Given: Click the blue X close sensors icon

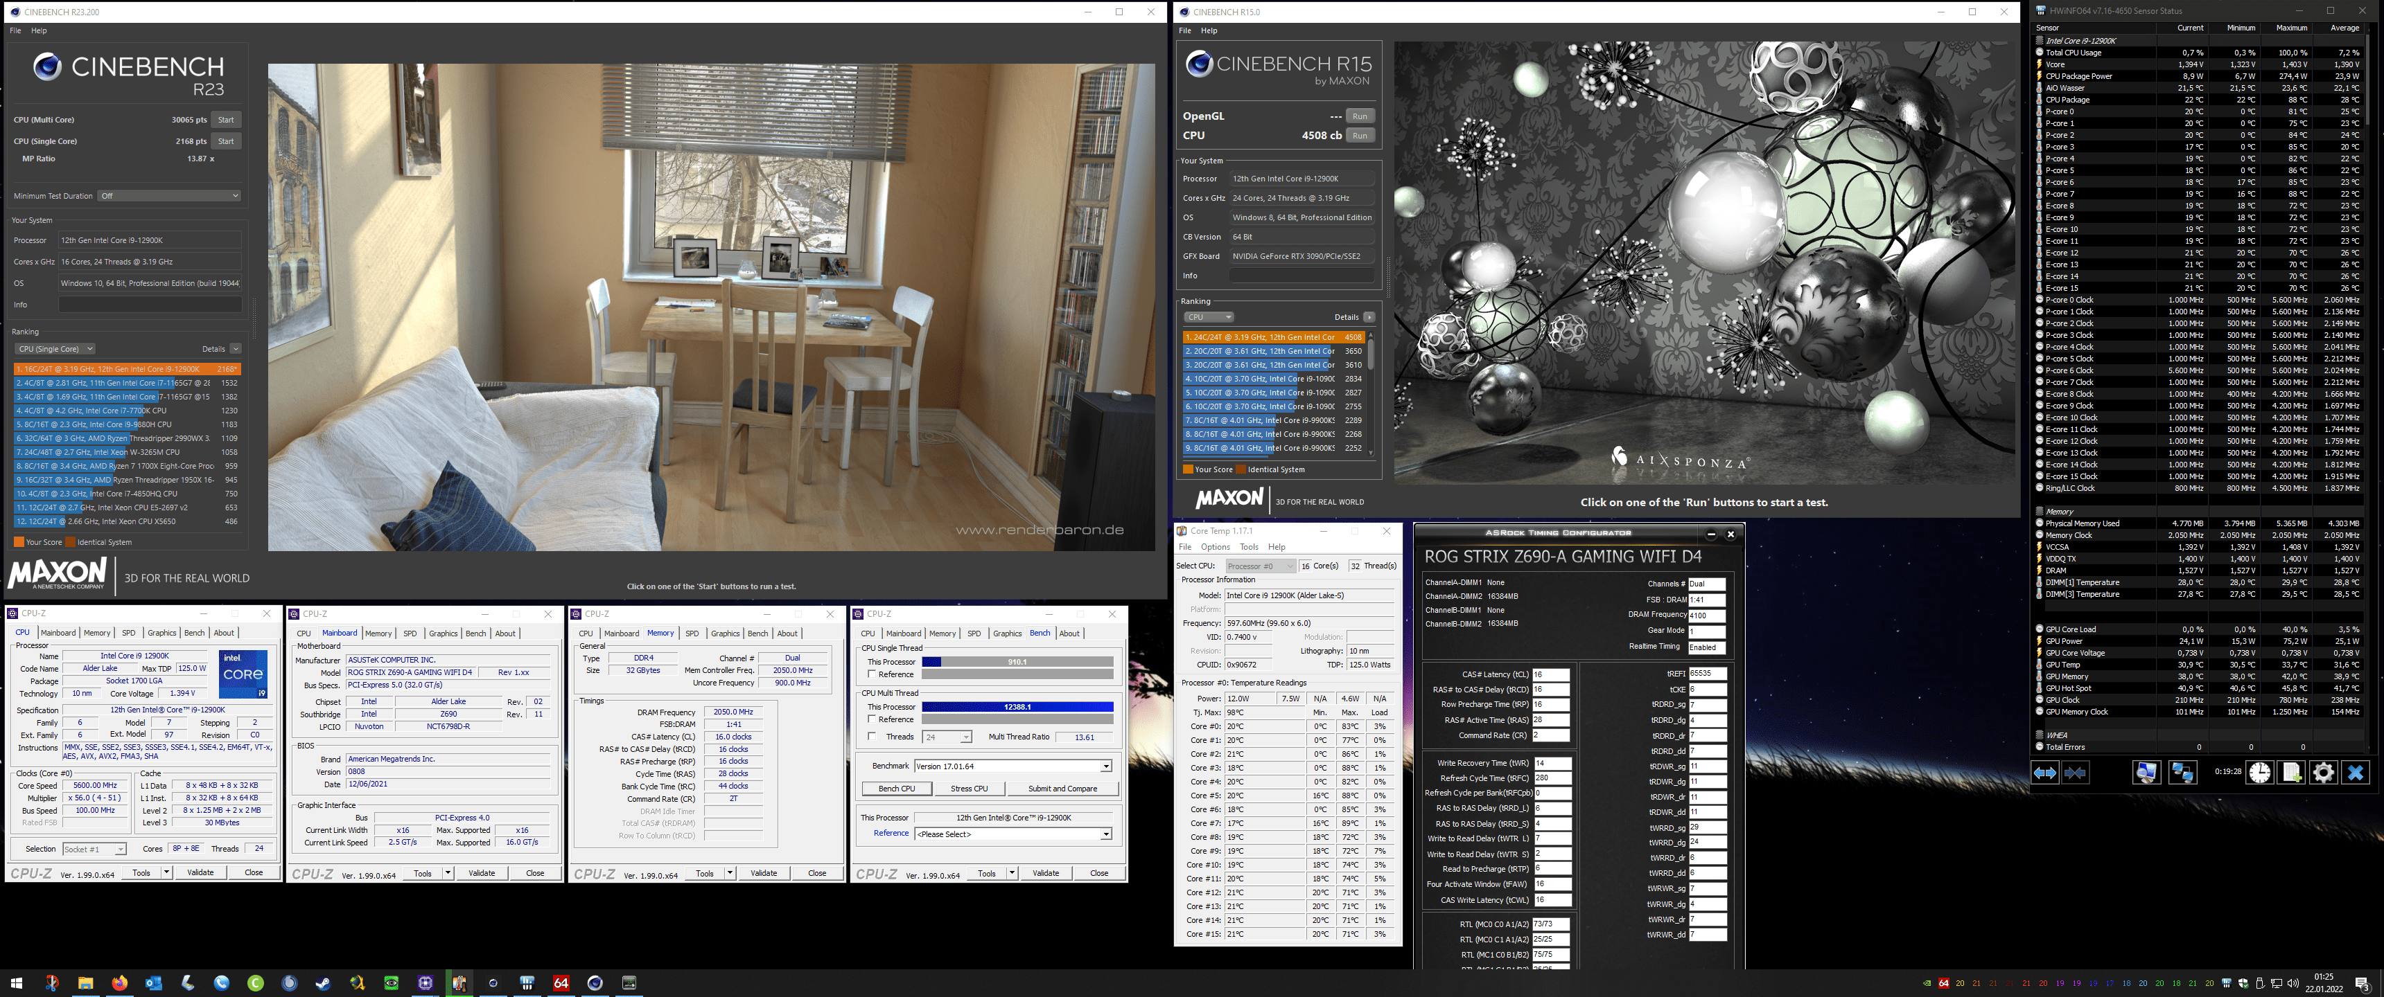Looking at the screenshot, I should click(x=2356, y=772).
